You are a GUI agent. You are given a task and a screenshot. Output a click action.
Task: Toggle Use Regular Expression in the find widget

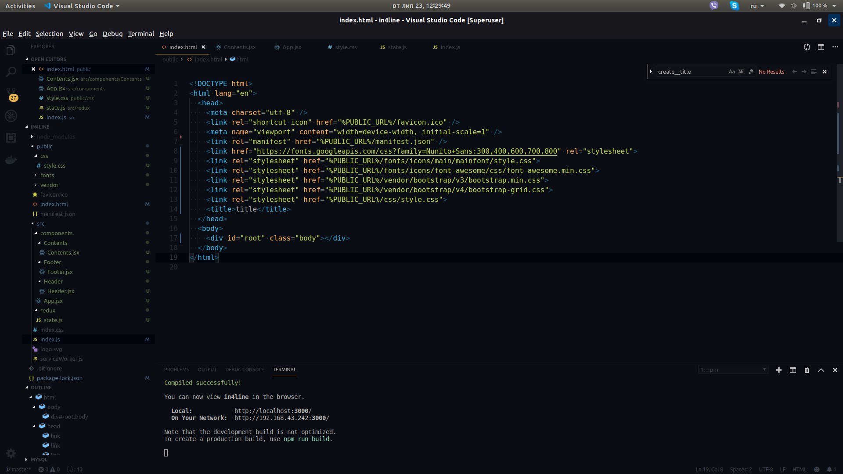[x=751, y=72]
